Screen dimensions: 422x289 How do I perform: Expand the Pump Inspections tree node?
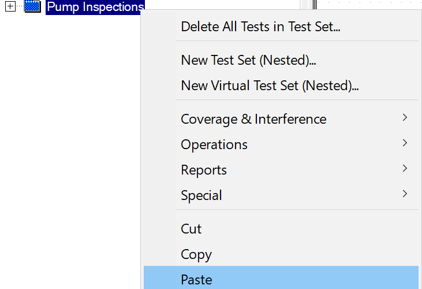[10, 6]
